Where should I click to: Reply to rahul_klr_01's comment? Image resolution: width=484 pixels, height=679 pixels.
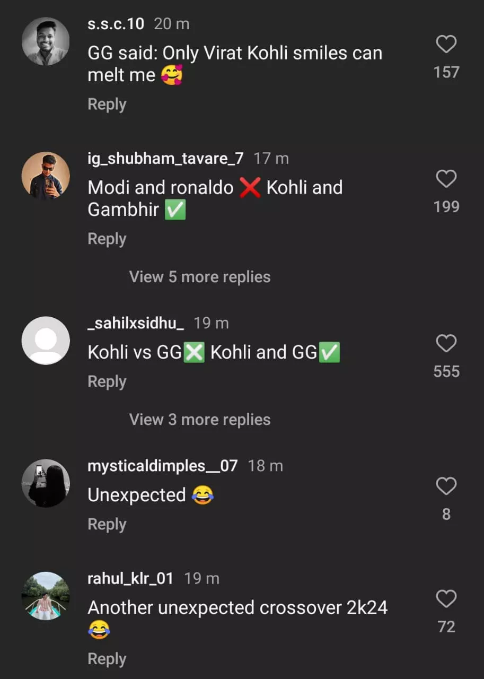tap(107, 659)
